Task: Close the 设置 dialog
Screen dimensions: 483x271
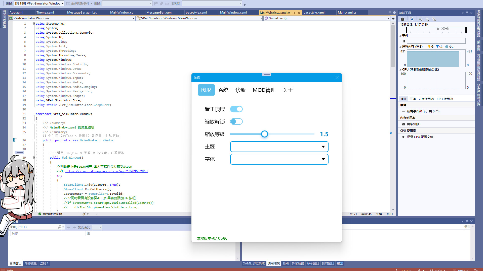Action: [337, 78]
